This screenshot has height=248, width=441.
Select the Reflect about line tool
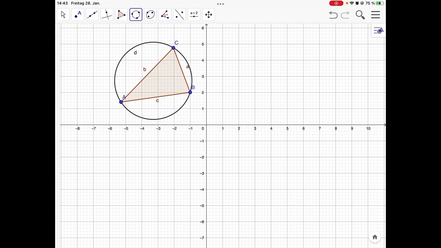point(180,14)
